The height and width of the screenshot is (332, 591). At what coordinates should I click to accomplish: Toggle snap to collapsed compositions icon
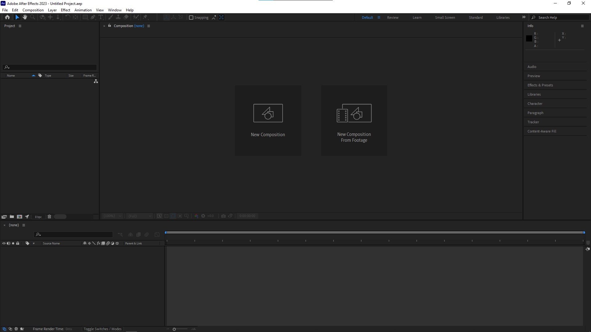click(x=221, y=18)
